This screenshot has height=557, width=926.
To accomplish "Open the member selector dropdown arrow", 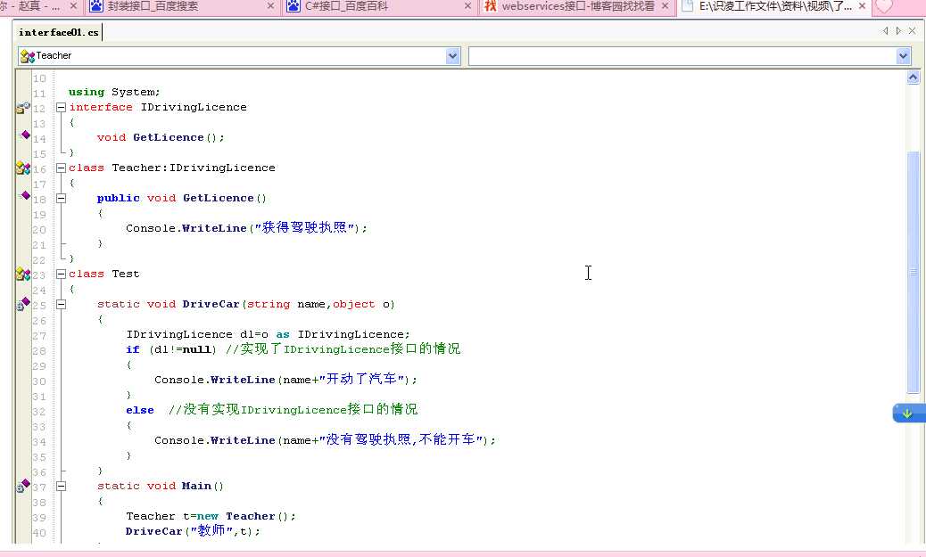I will point(903,56).
